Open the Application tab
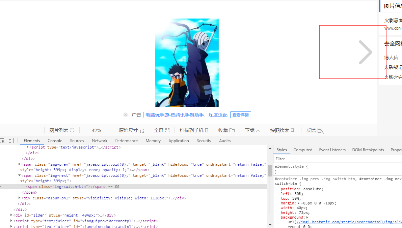The width and height of the screenshot is (402, 228). (179, 141)
